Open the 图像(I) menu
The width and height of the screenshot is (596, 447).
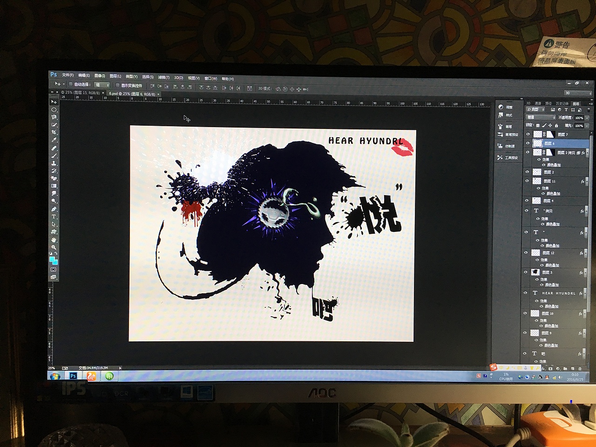[100, 75]
